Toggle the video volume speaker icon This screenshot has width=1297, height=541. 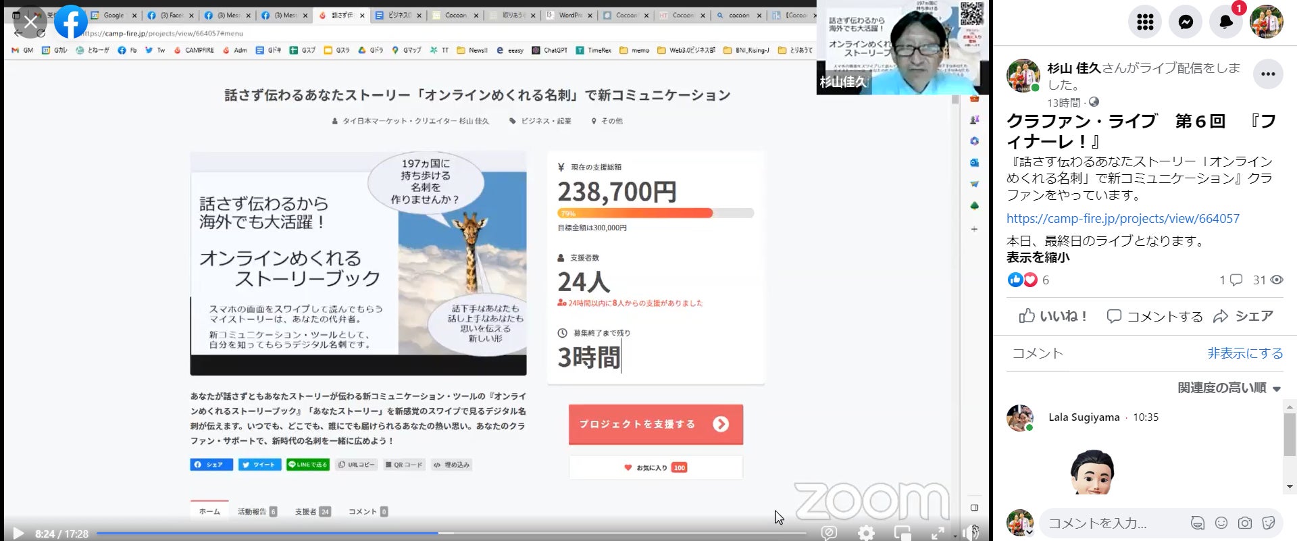(x=971, y=533)
